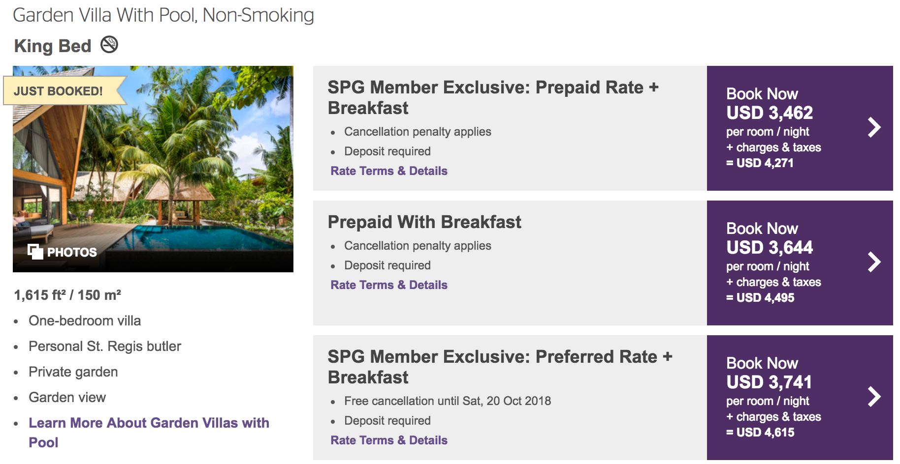
Task: Open Rate Terms & Details for SPG Preferred Rate
Action: coord(389,440)
